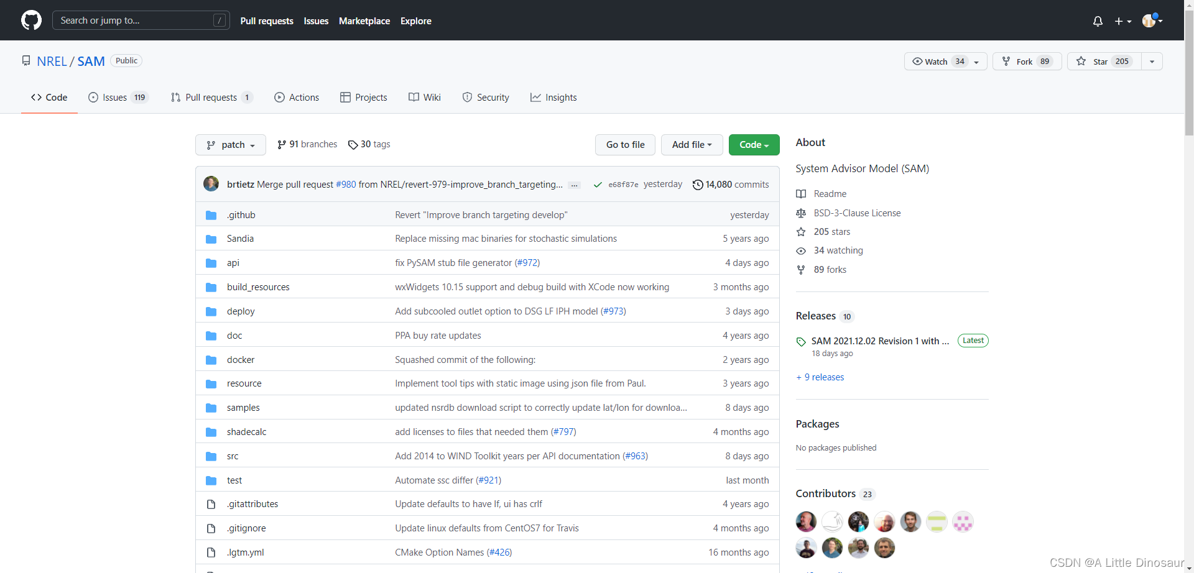Open the Sandia folder icon
The width and height of the screenshot is (1194, 573).
pyautogui.click(x=211, y=239)
